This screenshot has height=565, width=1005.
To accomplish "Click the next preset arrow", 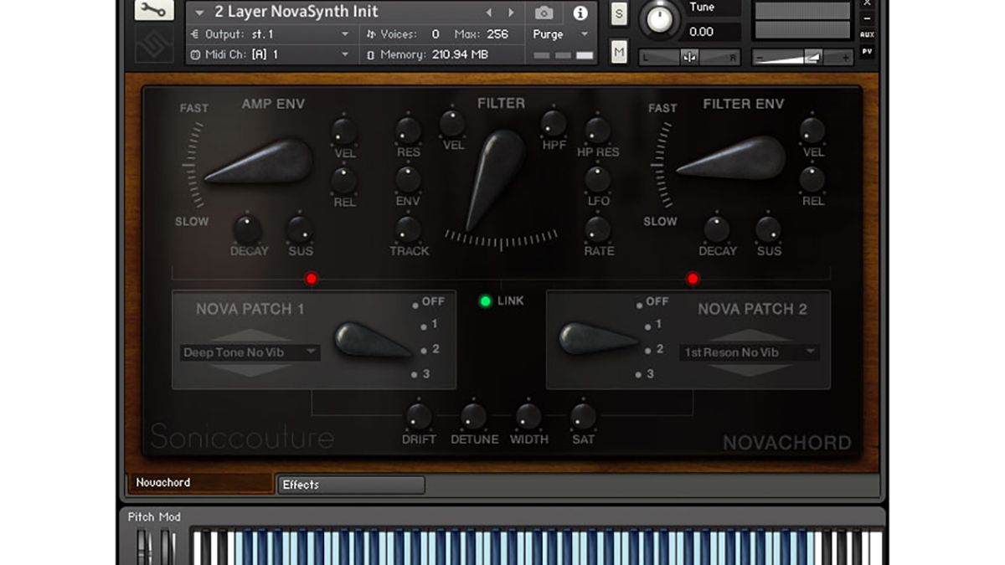I will (512, 12).
